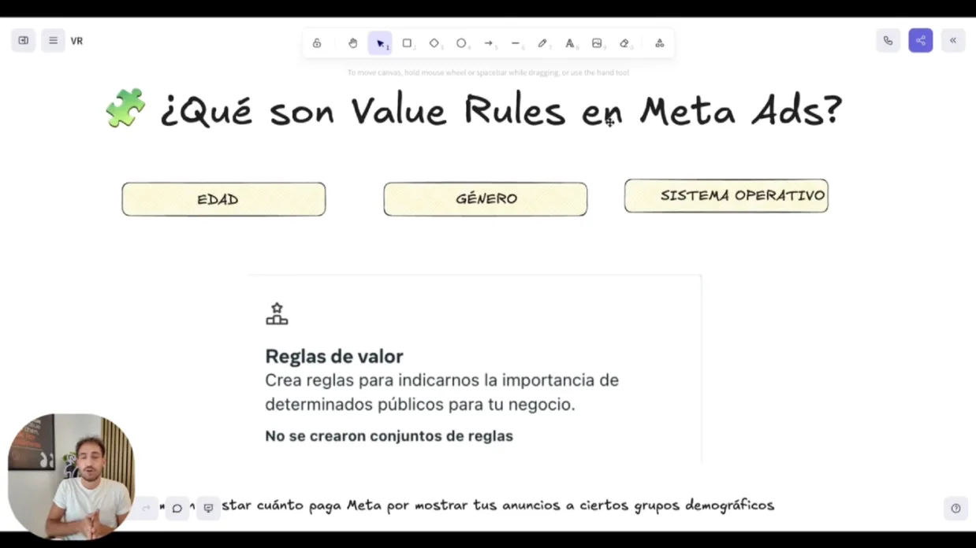Click the SISTEMA OPERATIVO yellow box
This screenshot has height=548, width=976.
(x=726, y=196)
